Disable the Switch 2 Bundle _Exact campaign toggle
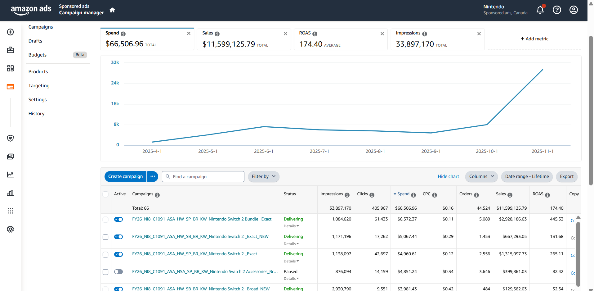This screenshot has width=594, height=291. tap(118, 219)
